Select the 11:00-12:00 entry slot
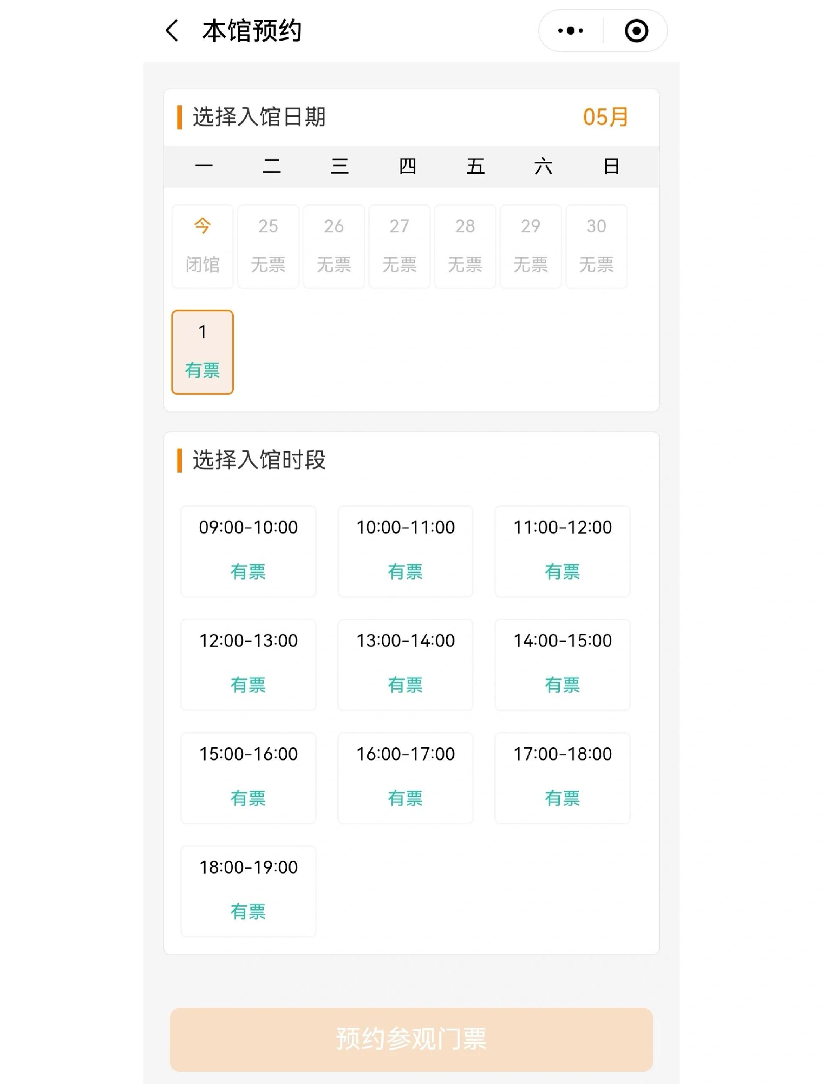This screenshot has height=1084, width=823. (x=562, y=551)
